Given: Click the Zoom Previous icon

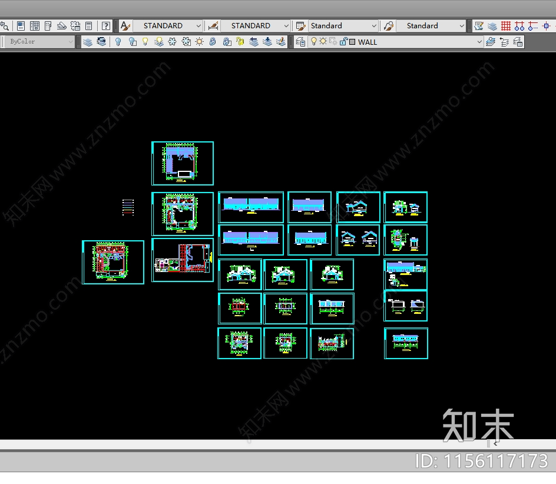Looking at the screenshot, I should (x=4, y=26).
